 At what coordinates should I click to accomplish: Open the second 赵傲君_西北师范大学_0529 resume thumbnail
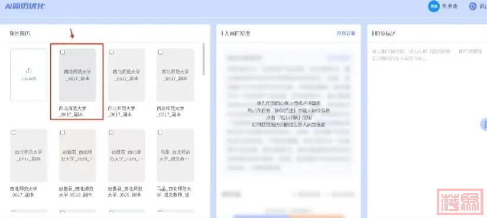[x=126, y=155]
